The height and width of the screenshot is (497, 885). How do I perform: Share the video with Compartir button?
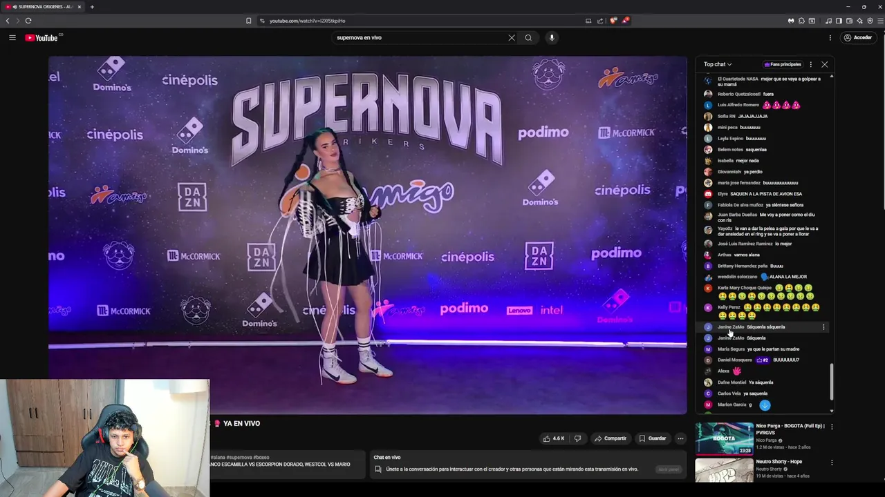pyautogui.click(x=610, y=438)
